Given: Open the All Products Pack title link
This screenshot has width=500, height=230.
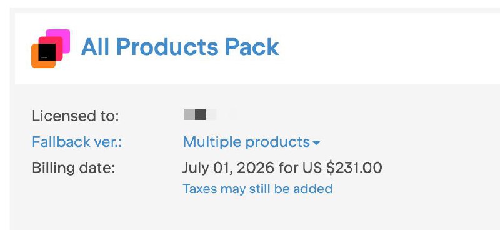Looking at the screenshot, I should click(x=180, y=47).
